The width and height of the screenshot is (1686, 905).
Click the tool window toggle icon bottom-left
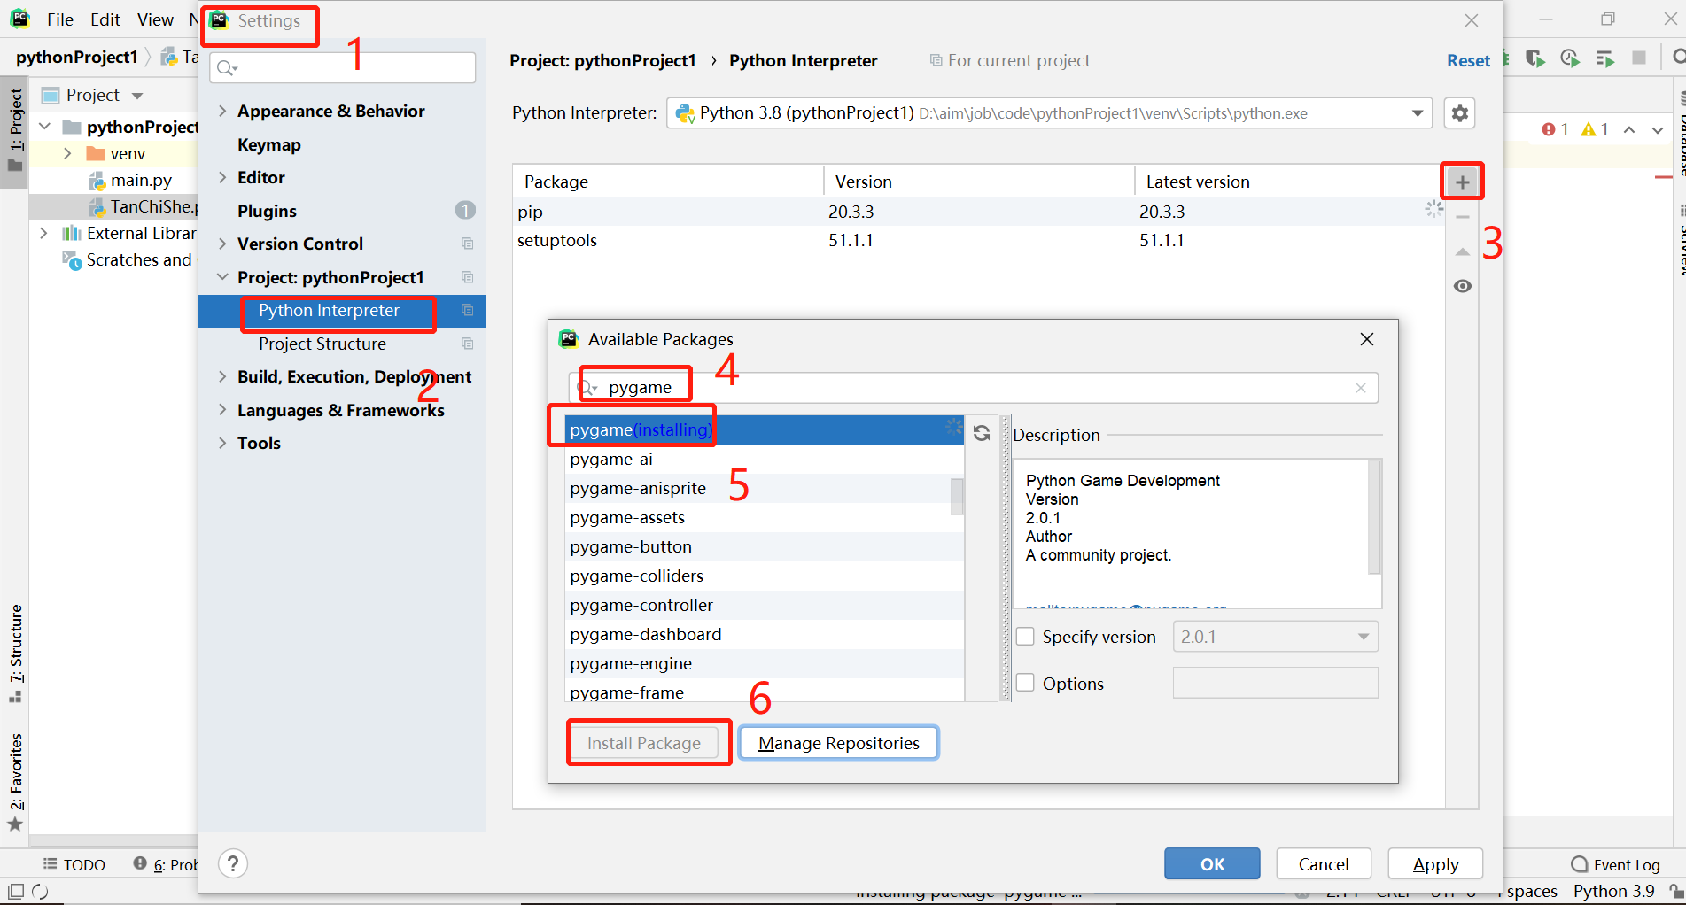pyautogui.click(x=15, y=891)
